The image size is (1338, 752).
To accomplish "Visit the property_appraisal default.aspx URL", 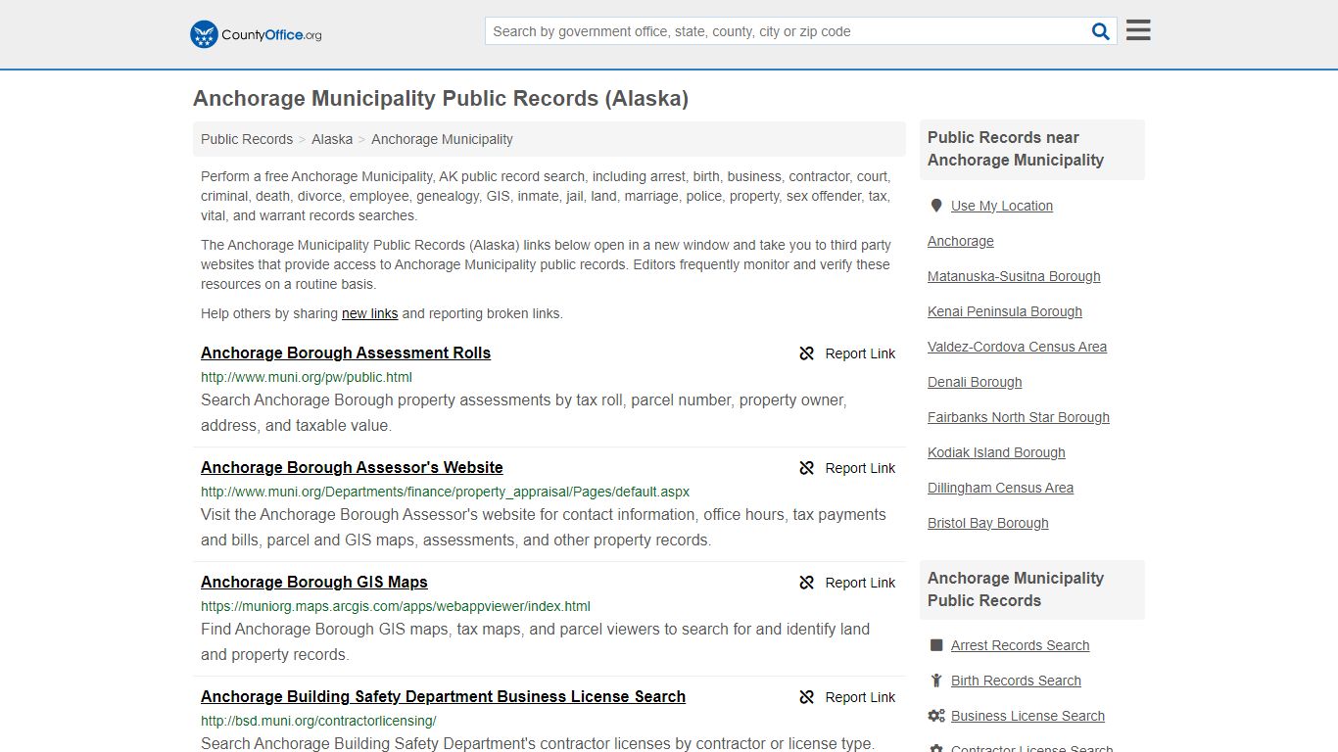I will pyautogui.click(x=445, y=492).
